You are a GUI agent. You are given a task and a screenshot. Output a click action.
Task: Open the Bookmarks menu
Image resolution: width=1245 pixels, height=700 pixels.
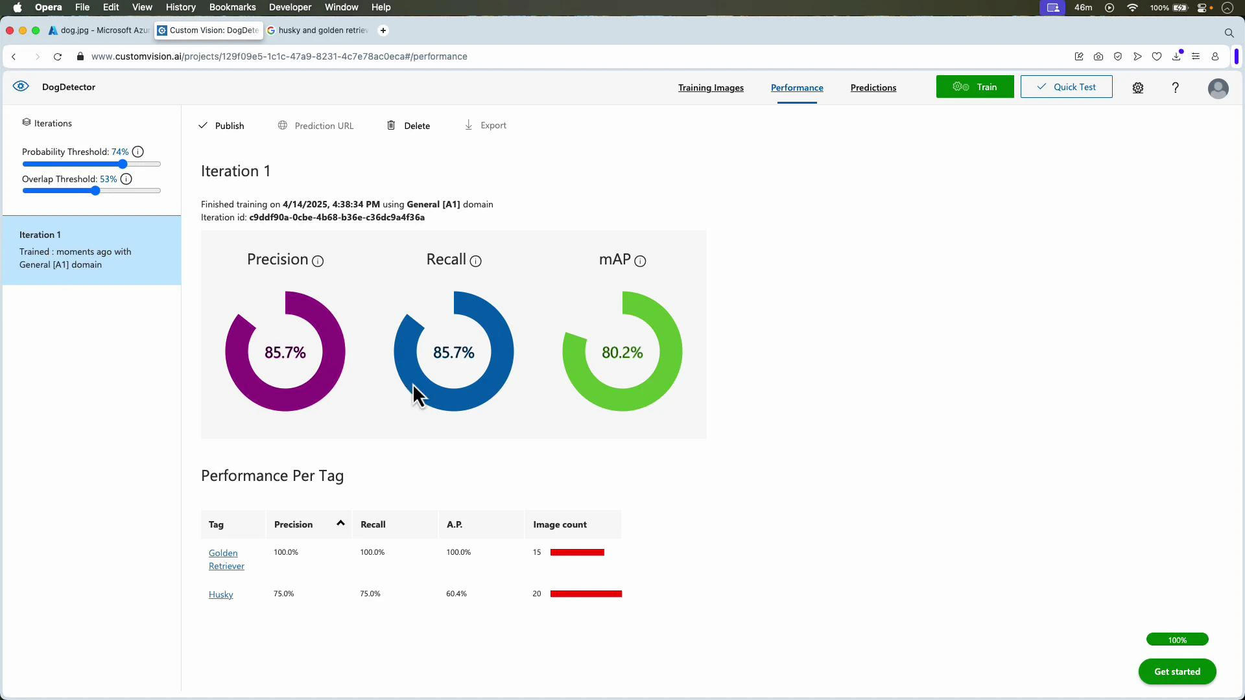click(232, 7)
